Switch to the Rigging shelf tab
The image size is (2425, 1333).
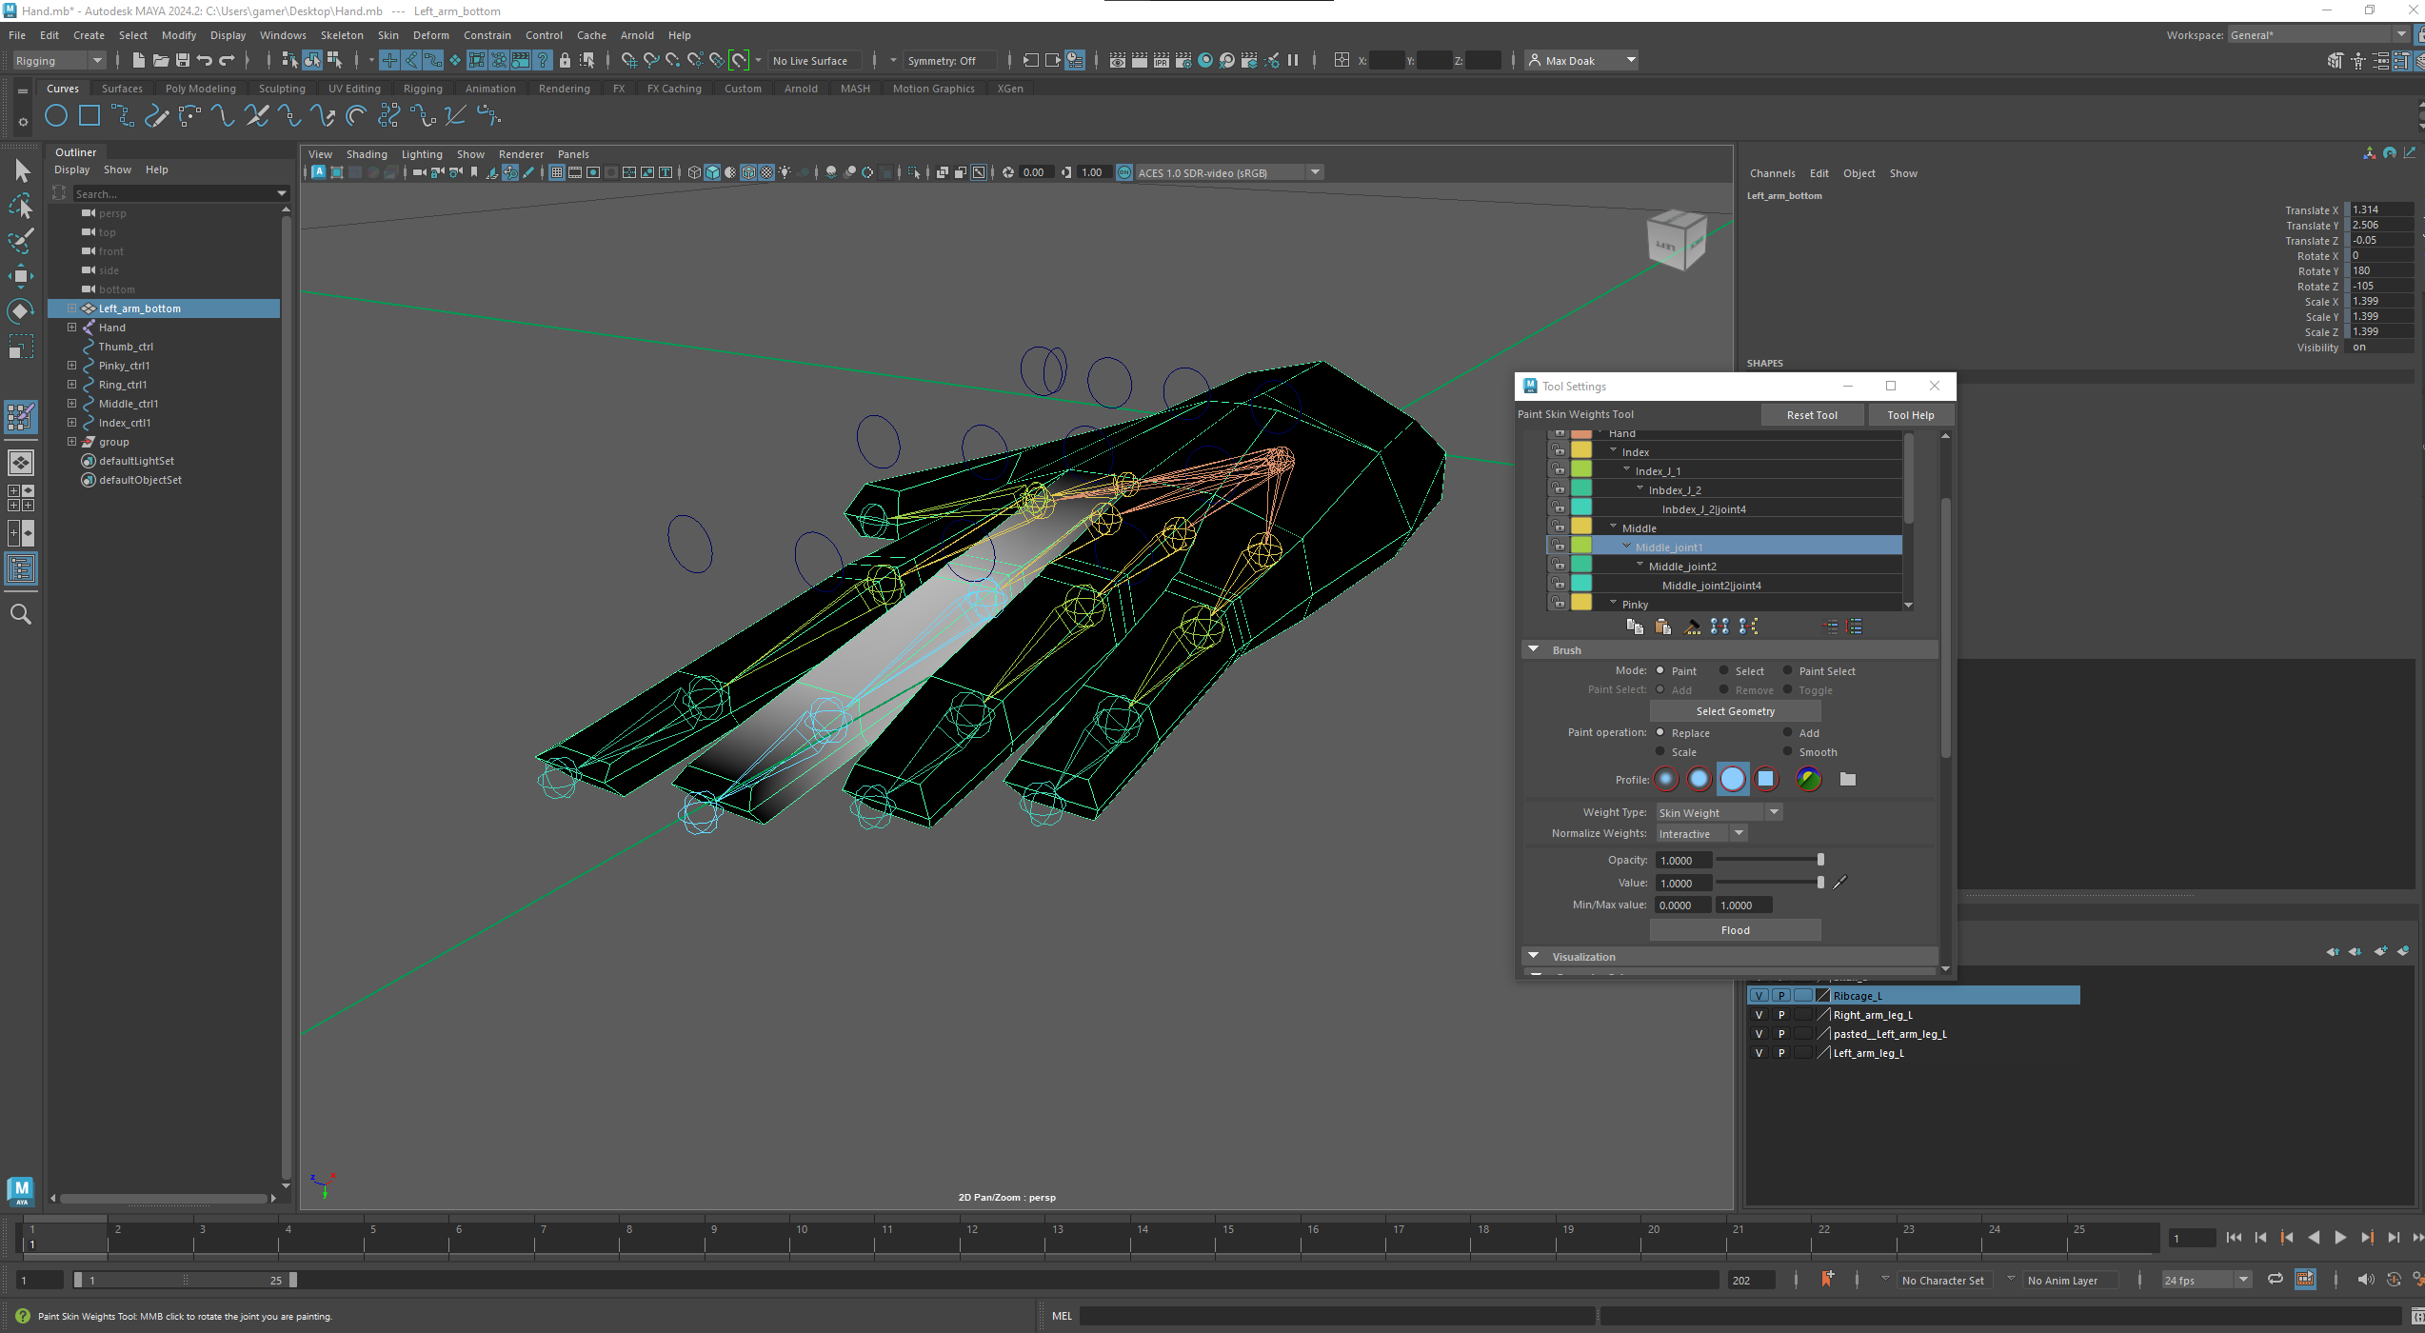[x=422, y=89]
